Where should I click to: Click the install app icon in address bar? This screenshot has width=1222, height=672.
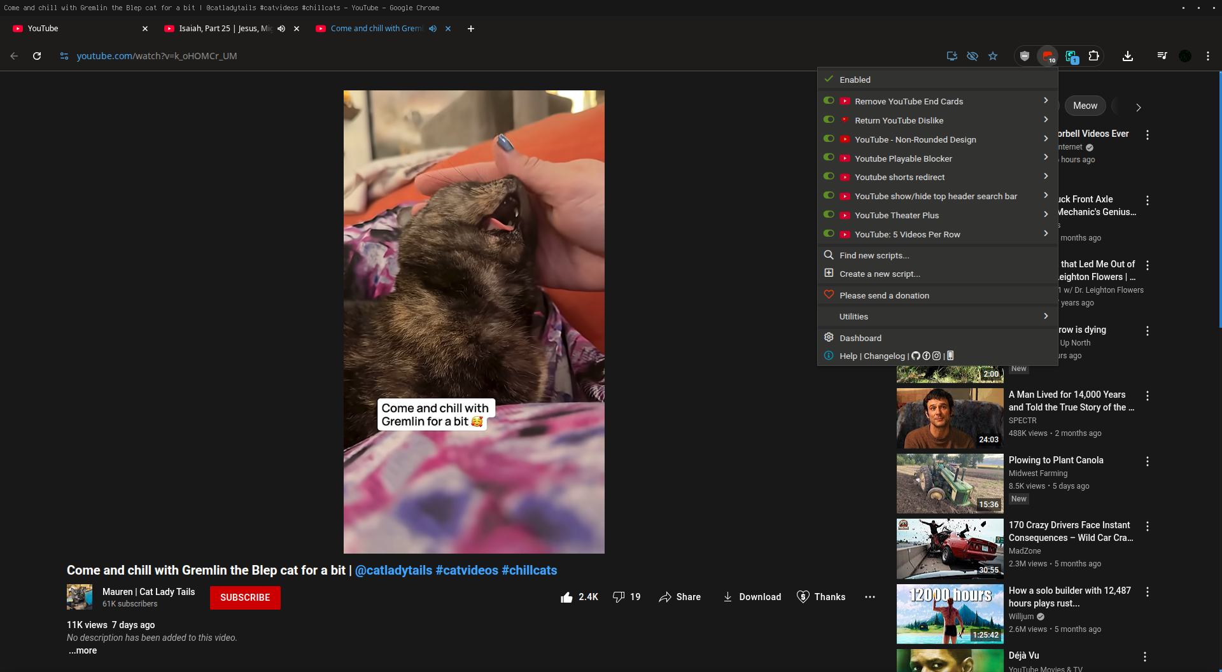952,56
